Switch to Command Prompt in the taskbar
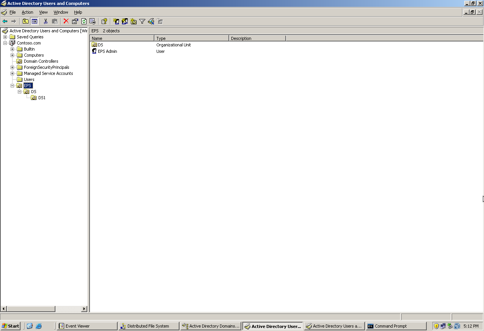This screenshot has width=484, height=331. click(396, 326)
